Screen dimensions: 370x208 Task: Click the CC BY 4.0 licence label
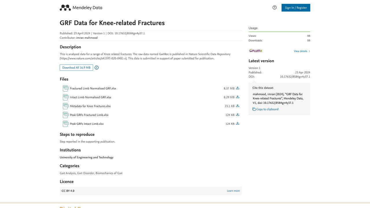click(68, 191)
